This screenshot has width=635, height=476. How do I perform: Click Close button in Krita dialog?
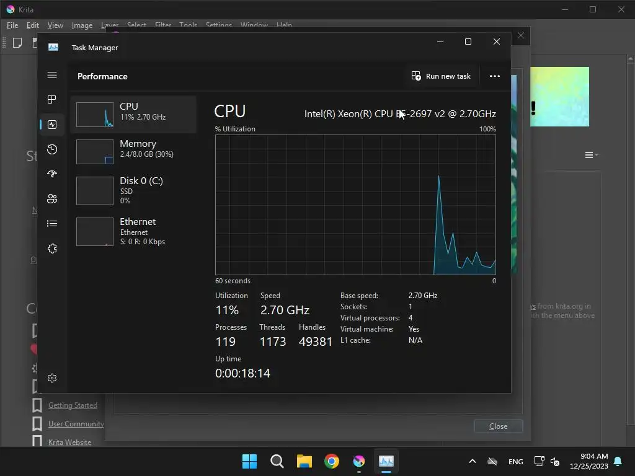[498, 426]
